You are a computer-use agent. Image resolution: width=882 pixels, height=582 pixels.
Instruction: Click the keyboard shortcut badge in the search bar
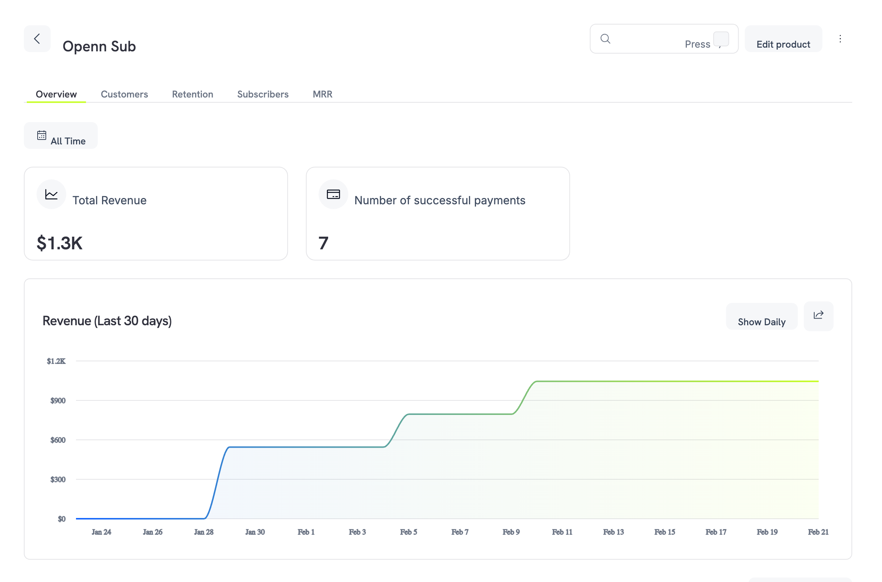[721, 38]
